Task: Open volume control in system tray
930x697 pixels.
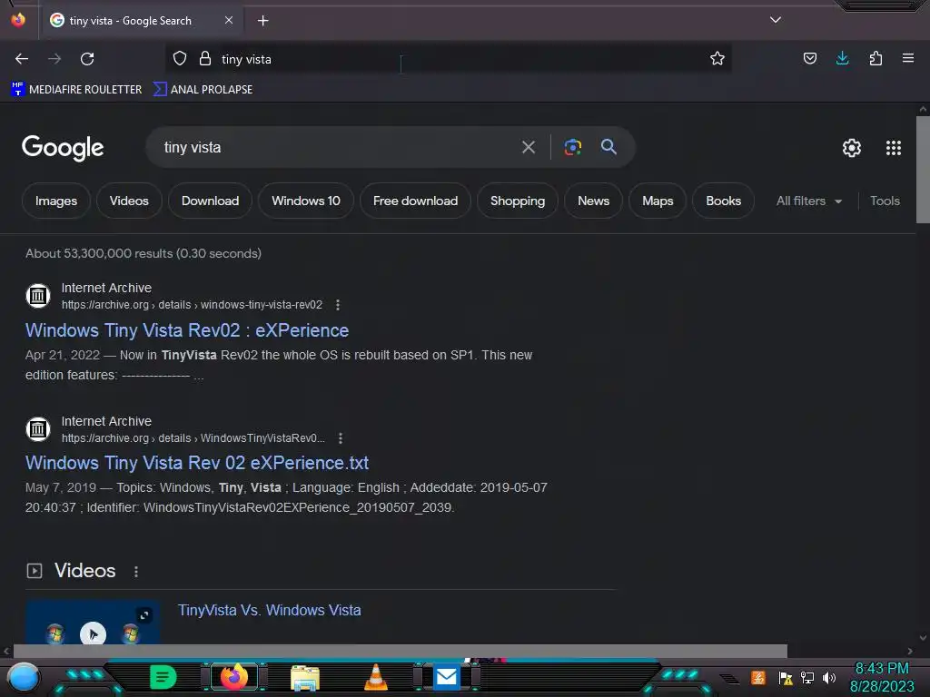Action: click(x=829, y=677)
